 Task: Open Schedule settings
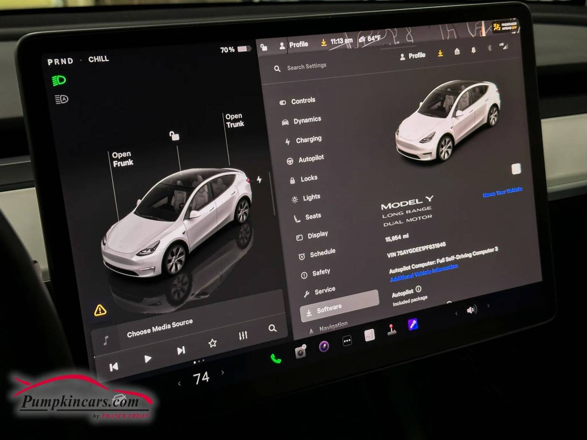pos(317,254)
